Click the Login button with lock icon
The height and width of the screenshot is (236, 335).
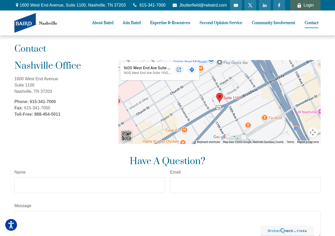pyautogui.click(x=305, y=5)
